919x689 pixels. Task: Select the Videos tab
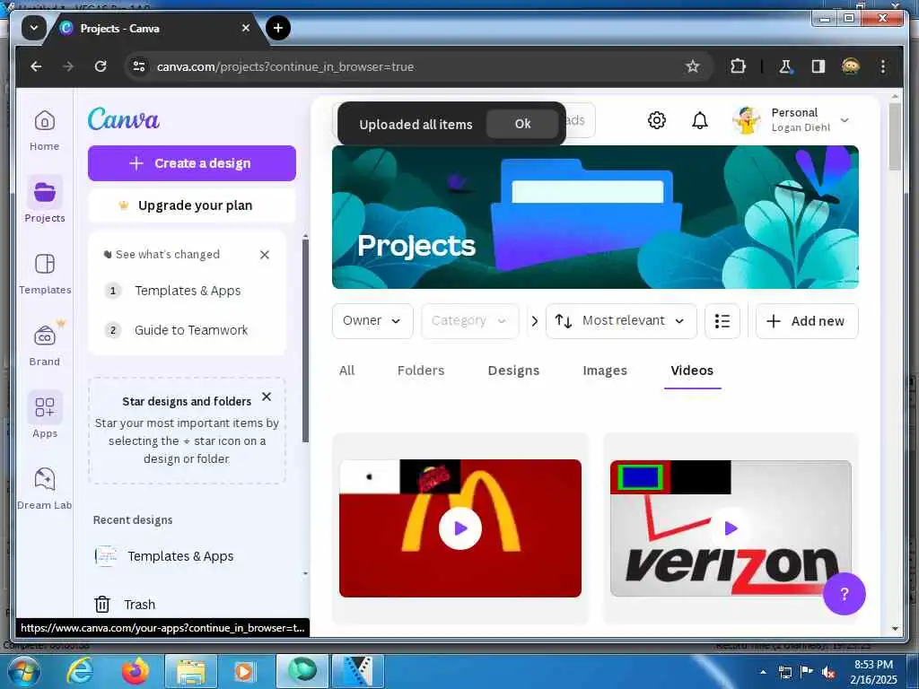click(x=692, y=371)
